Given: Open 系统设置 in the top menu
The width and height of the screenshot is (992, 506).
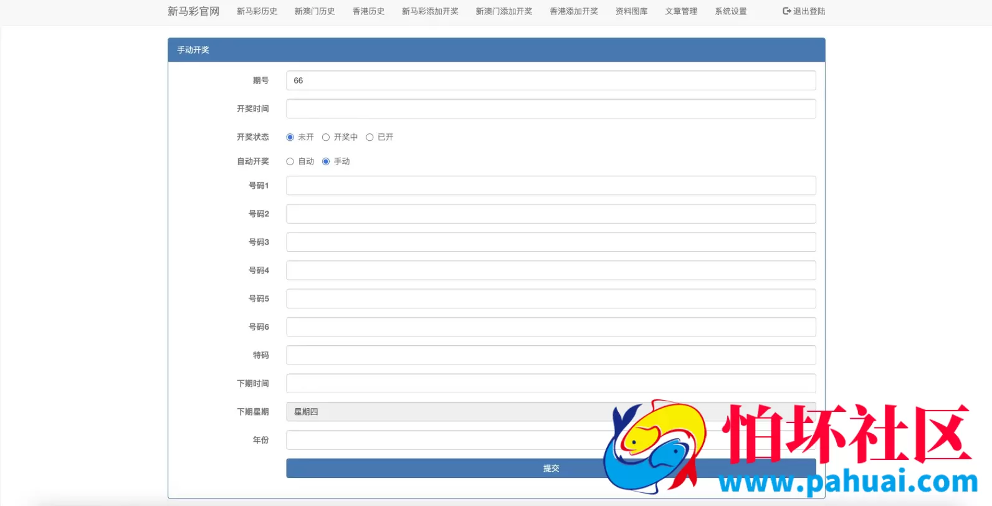Looking at the screenshot, I should click(x=731, y=11).
